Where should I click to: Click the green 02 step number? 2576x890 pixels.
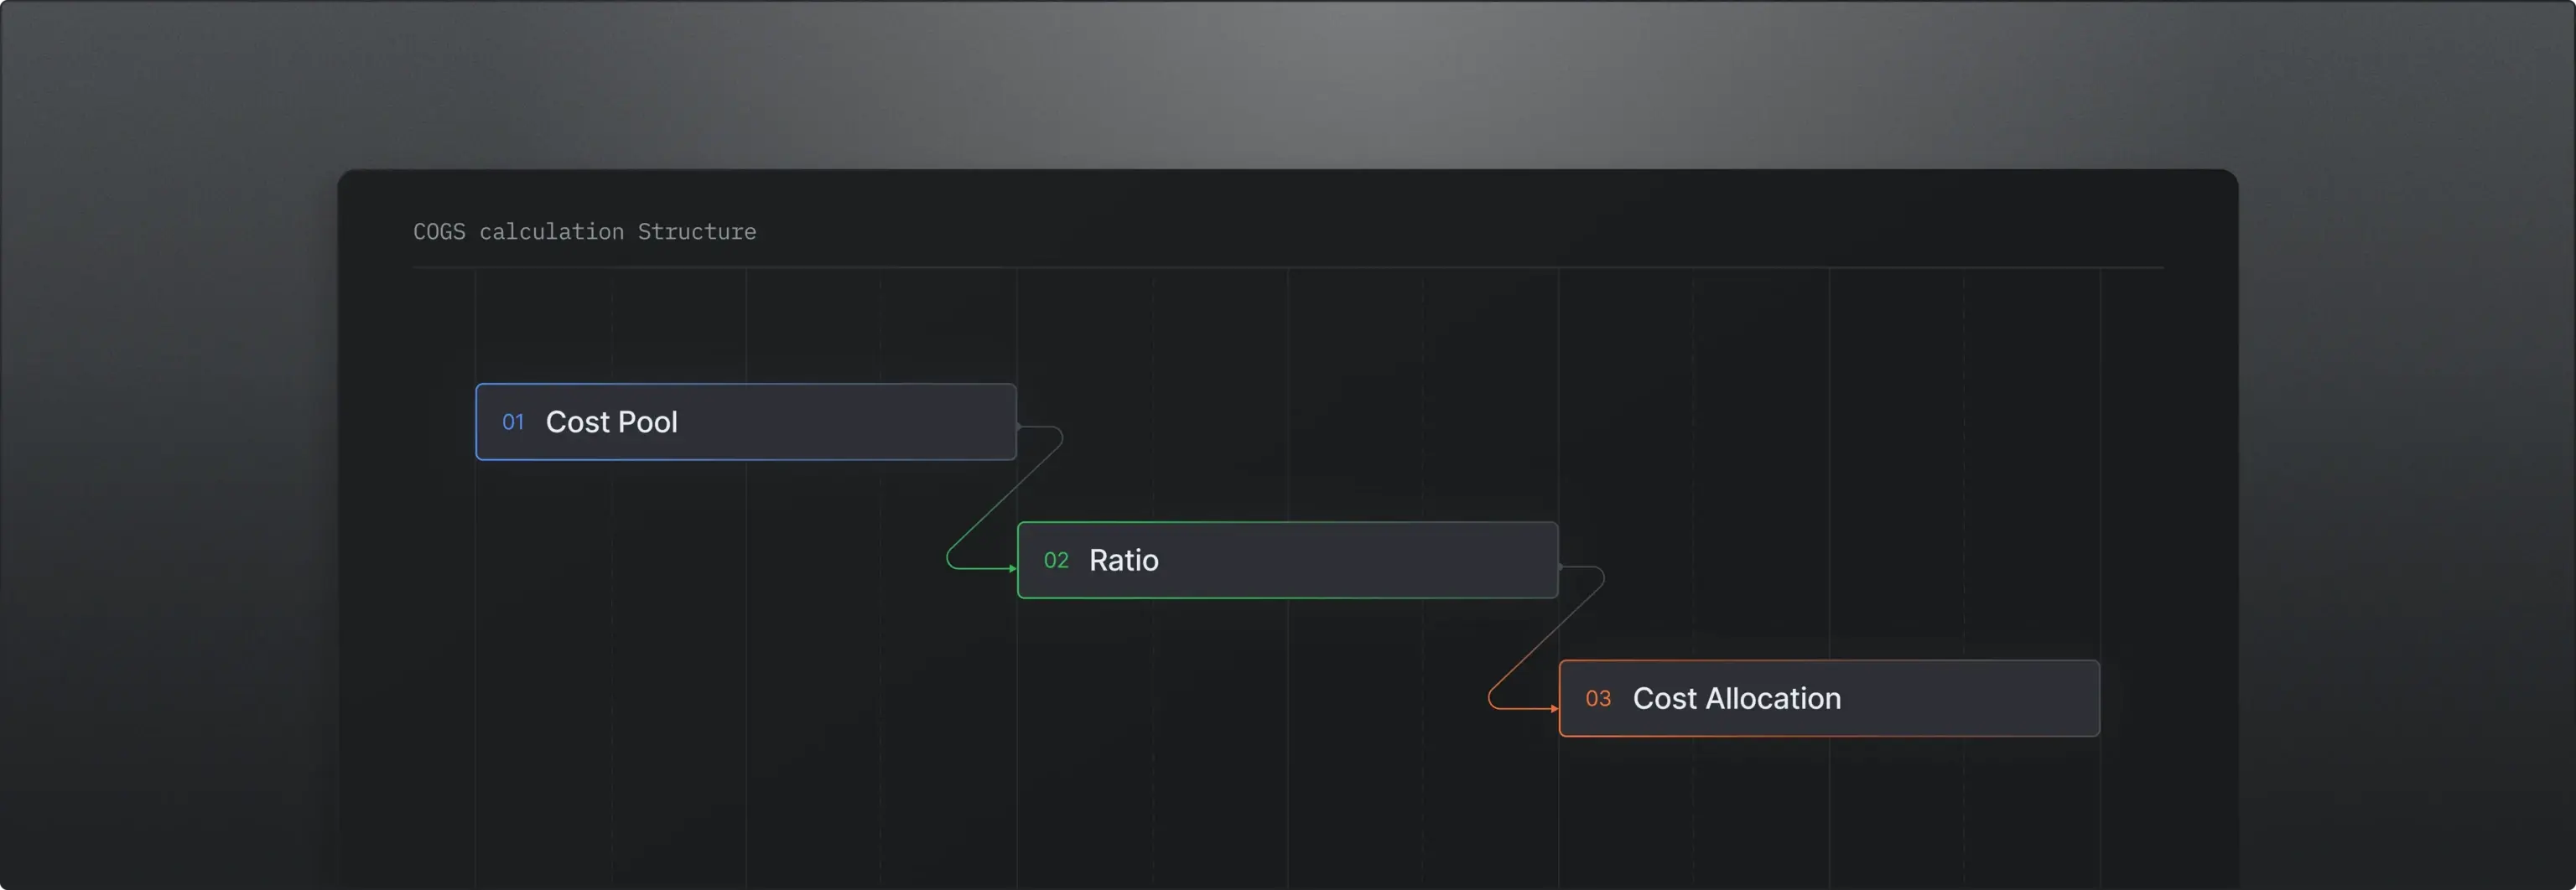(1056, 561)
